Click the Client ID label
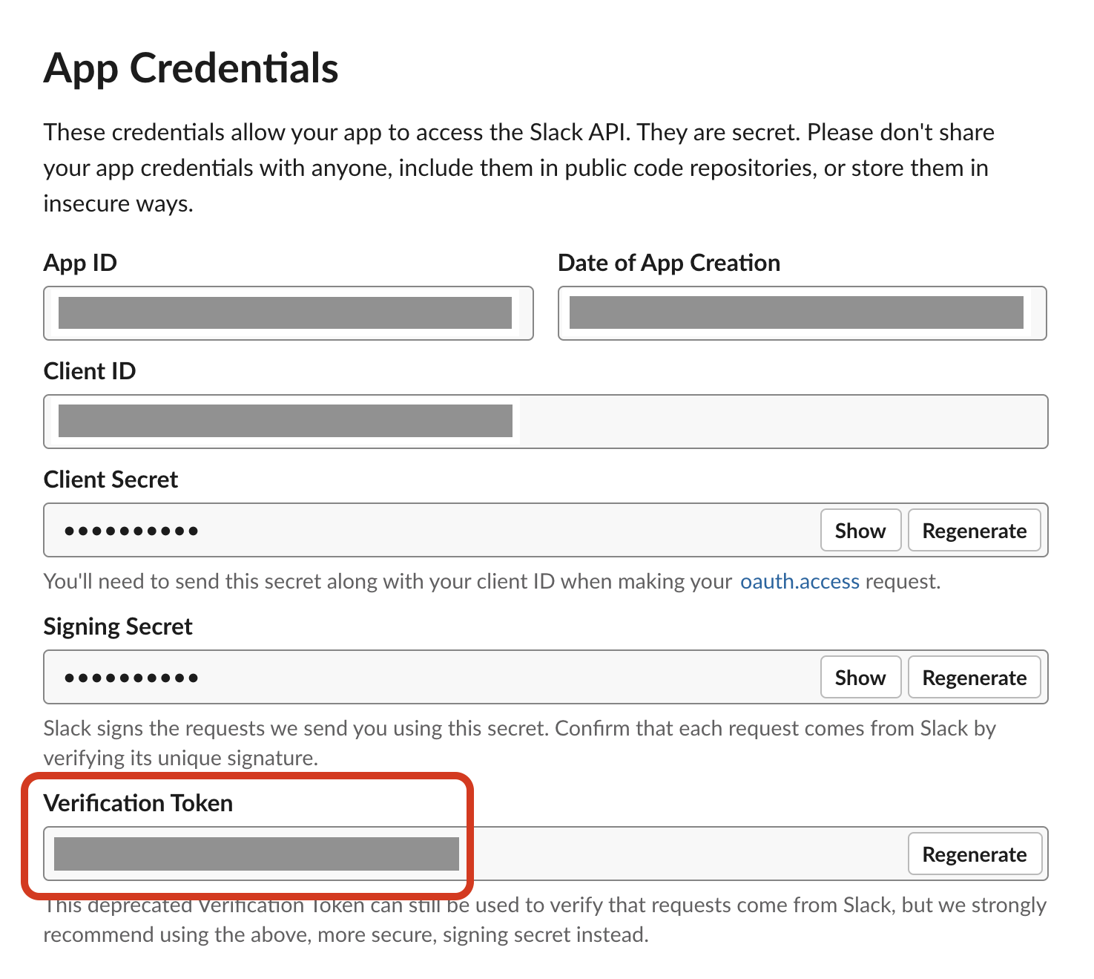1094x979 pixels. tap(89, 370)
